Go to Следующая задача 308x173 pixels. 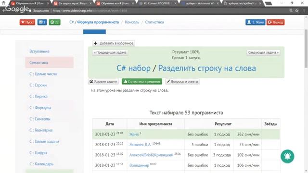(263, 52)
